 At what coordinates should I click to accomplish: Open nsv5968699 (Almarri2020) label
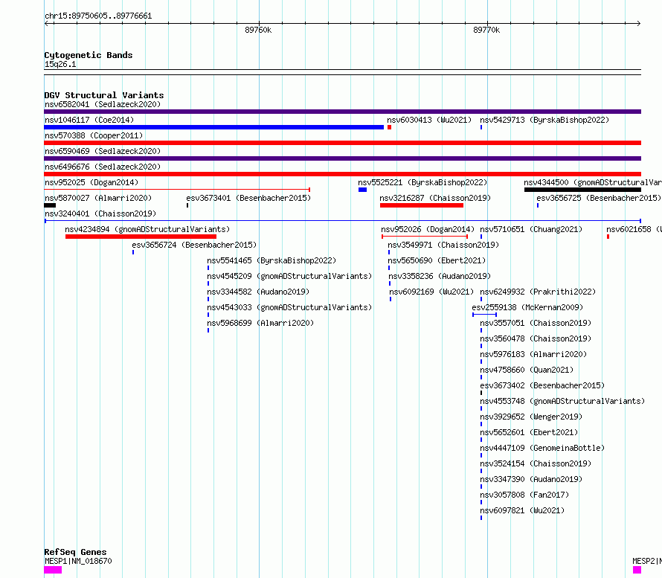pos(260,323)
